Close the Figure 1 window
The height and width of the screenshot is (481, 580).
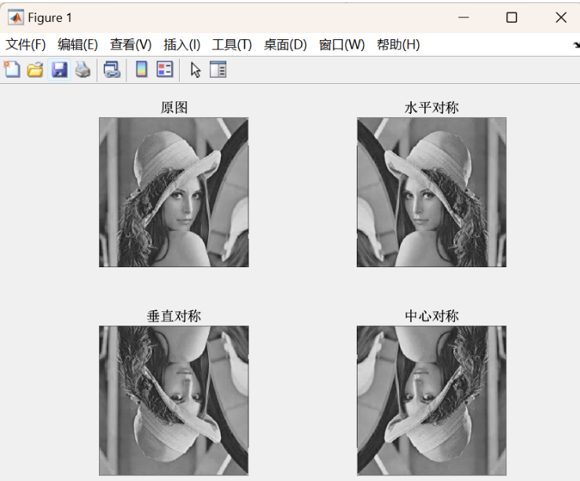click(561, 17)
